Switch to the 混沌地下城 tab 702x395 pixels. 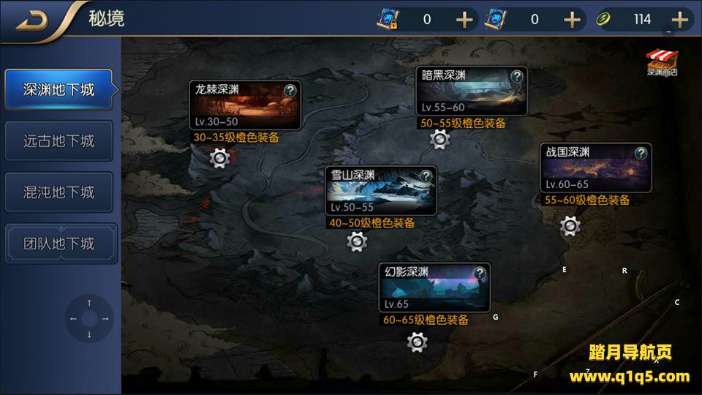58,192
